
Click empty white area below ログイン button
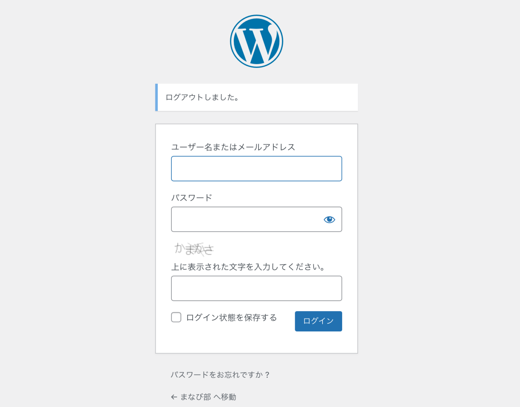(256, 342)
